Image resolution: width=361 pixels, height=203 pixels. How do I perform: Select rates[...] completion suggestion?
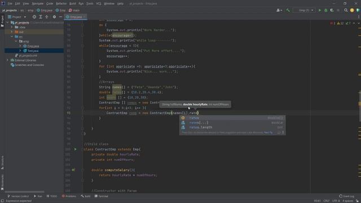coord(232,123)
